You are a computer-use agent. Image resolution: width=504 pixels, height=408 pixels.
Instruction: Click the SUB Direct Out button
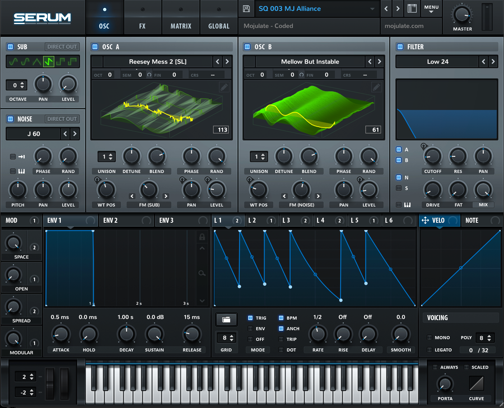tap(62, 47)
